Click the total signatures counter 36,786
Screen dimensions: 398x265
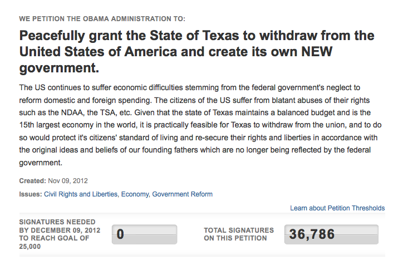(331, 234)
